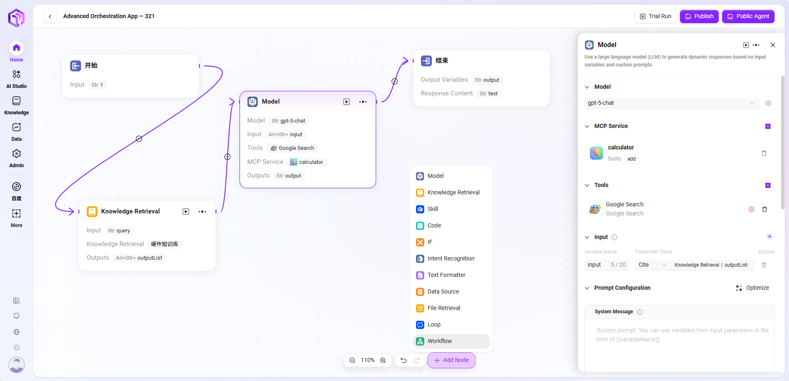This screenshot has width=789, height=381.
Task: Run the Model node on canvas
Action: [347, 102]
